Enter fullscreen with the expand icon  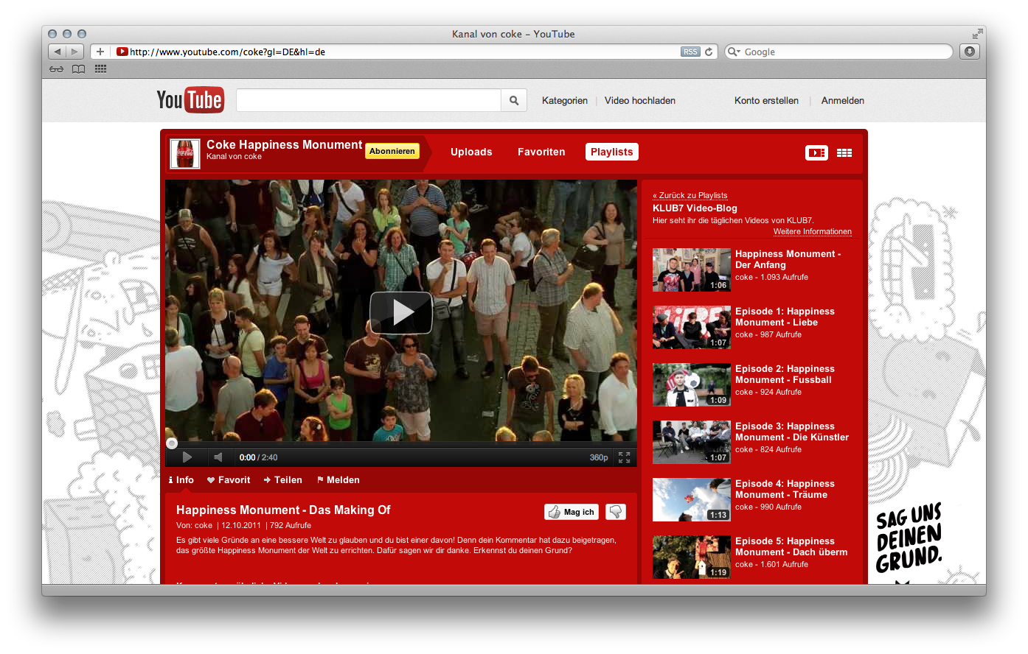coord(624,457)
